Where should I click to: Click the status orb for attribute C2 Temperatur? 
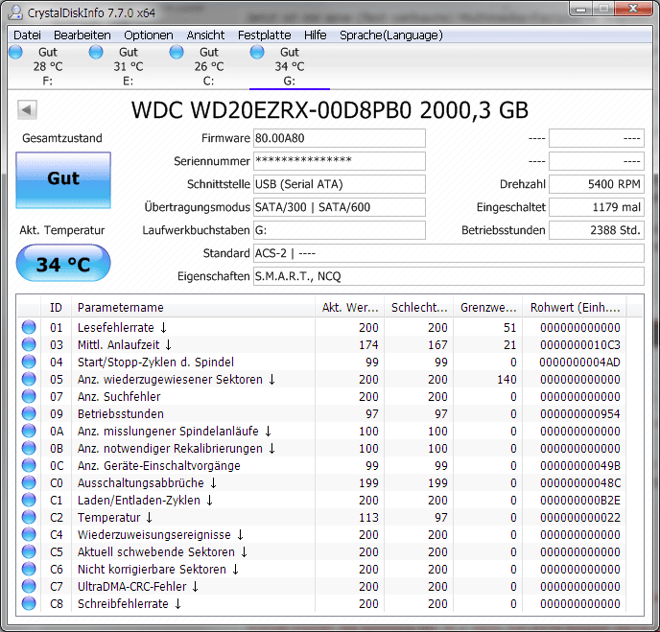[29, 517]
